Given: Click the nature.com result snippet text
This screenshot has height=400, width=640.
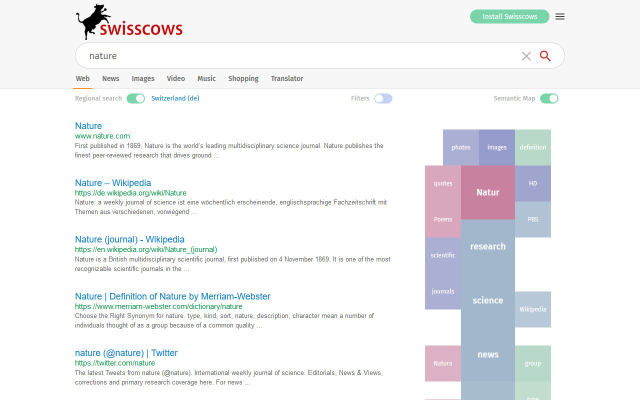Looking at the screenshot, I should [x=229, y=150].
